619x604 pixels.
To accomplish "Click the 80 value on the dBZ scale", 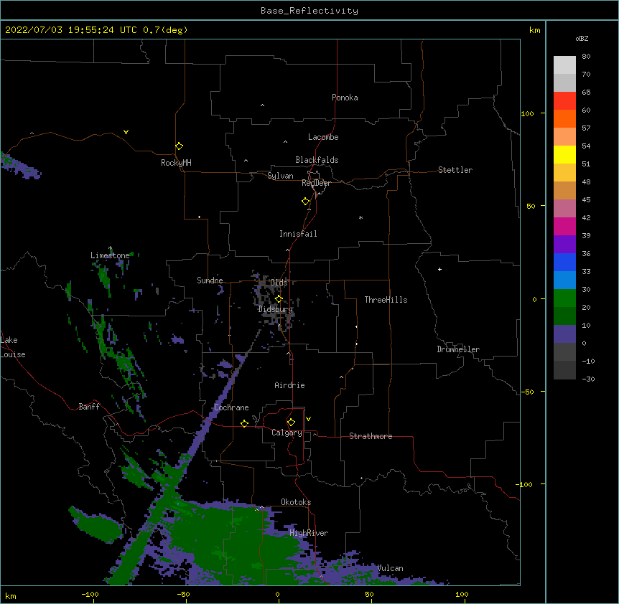I will [586, 57].
